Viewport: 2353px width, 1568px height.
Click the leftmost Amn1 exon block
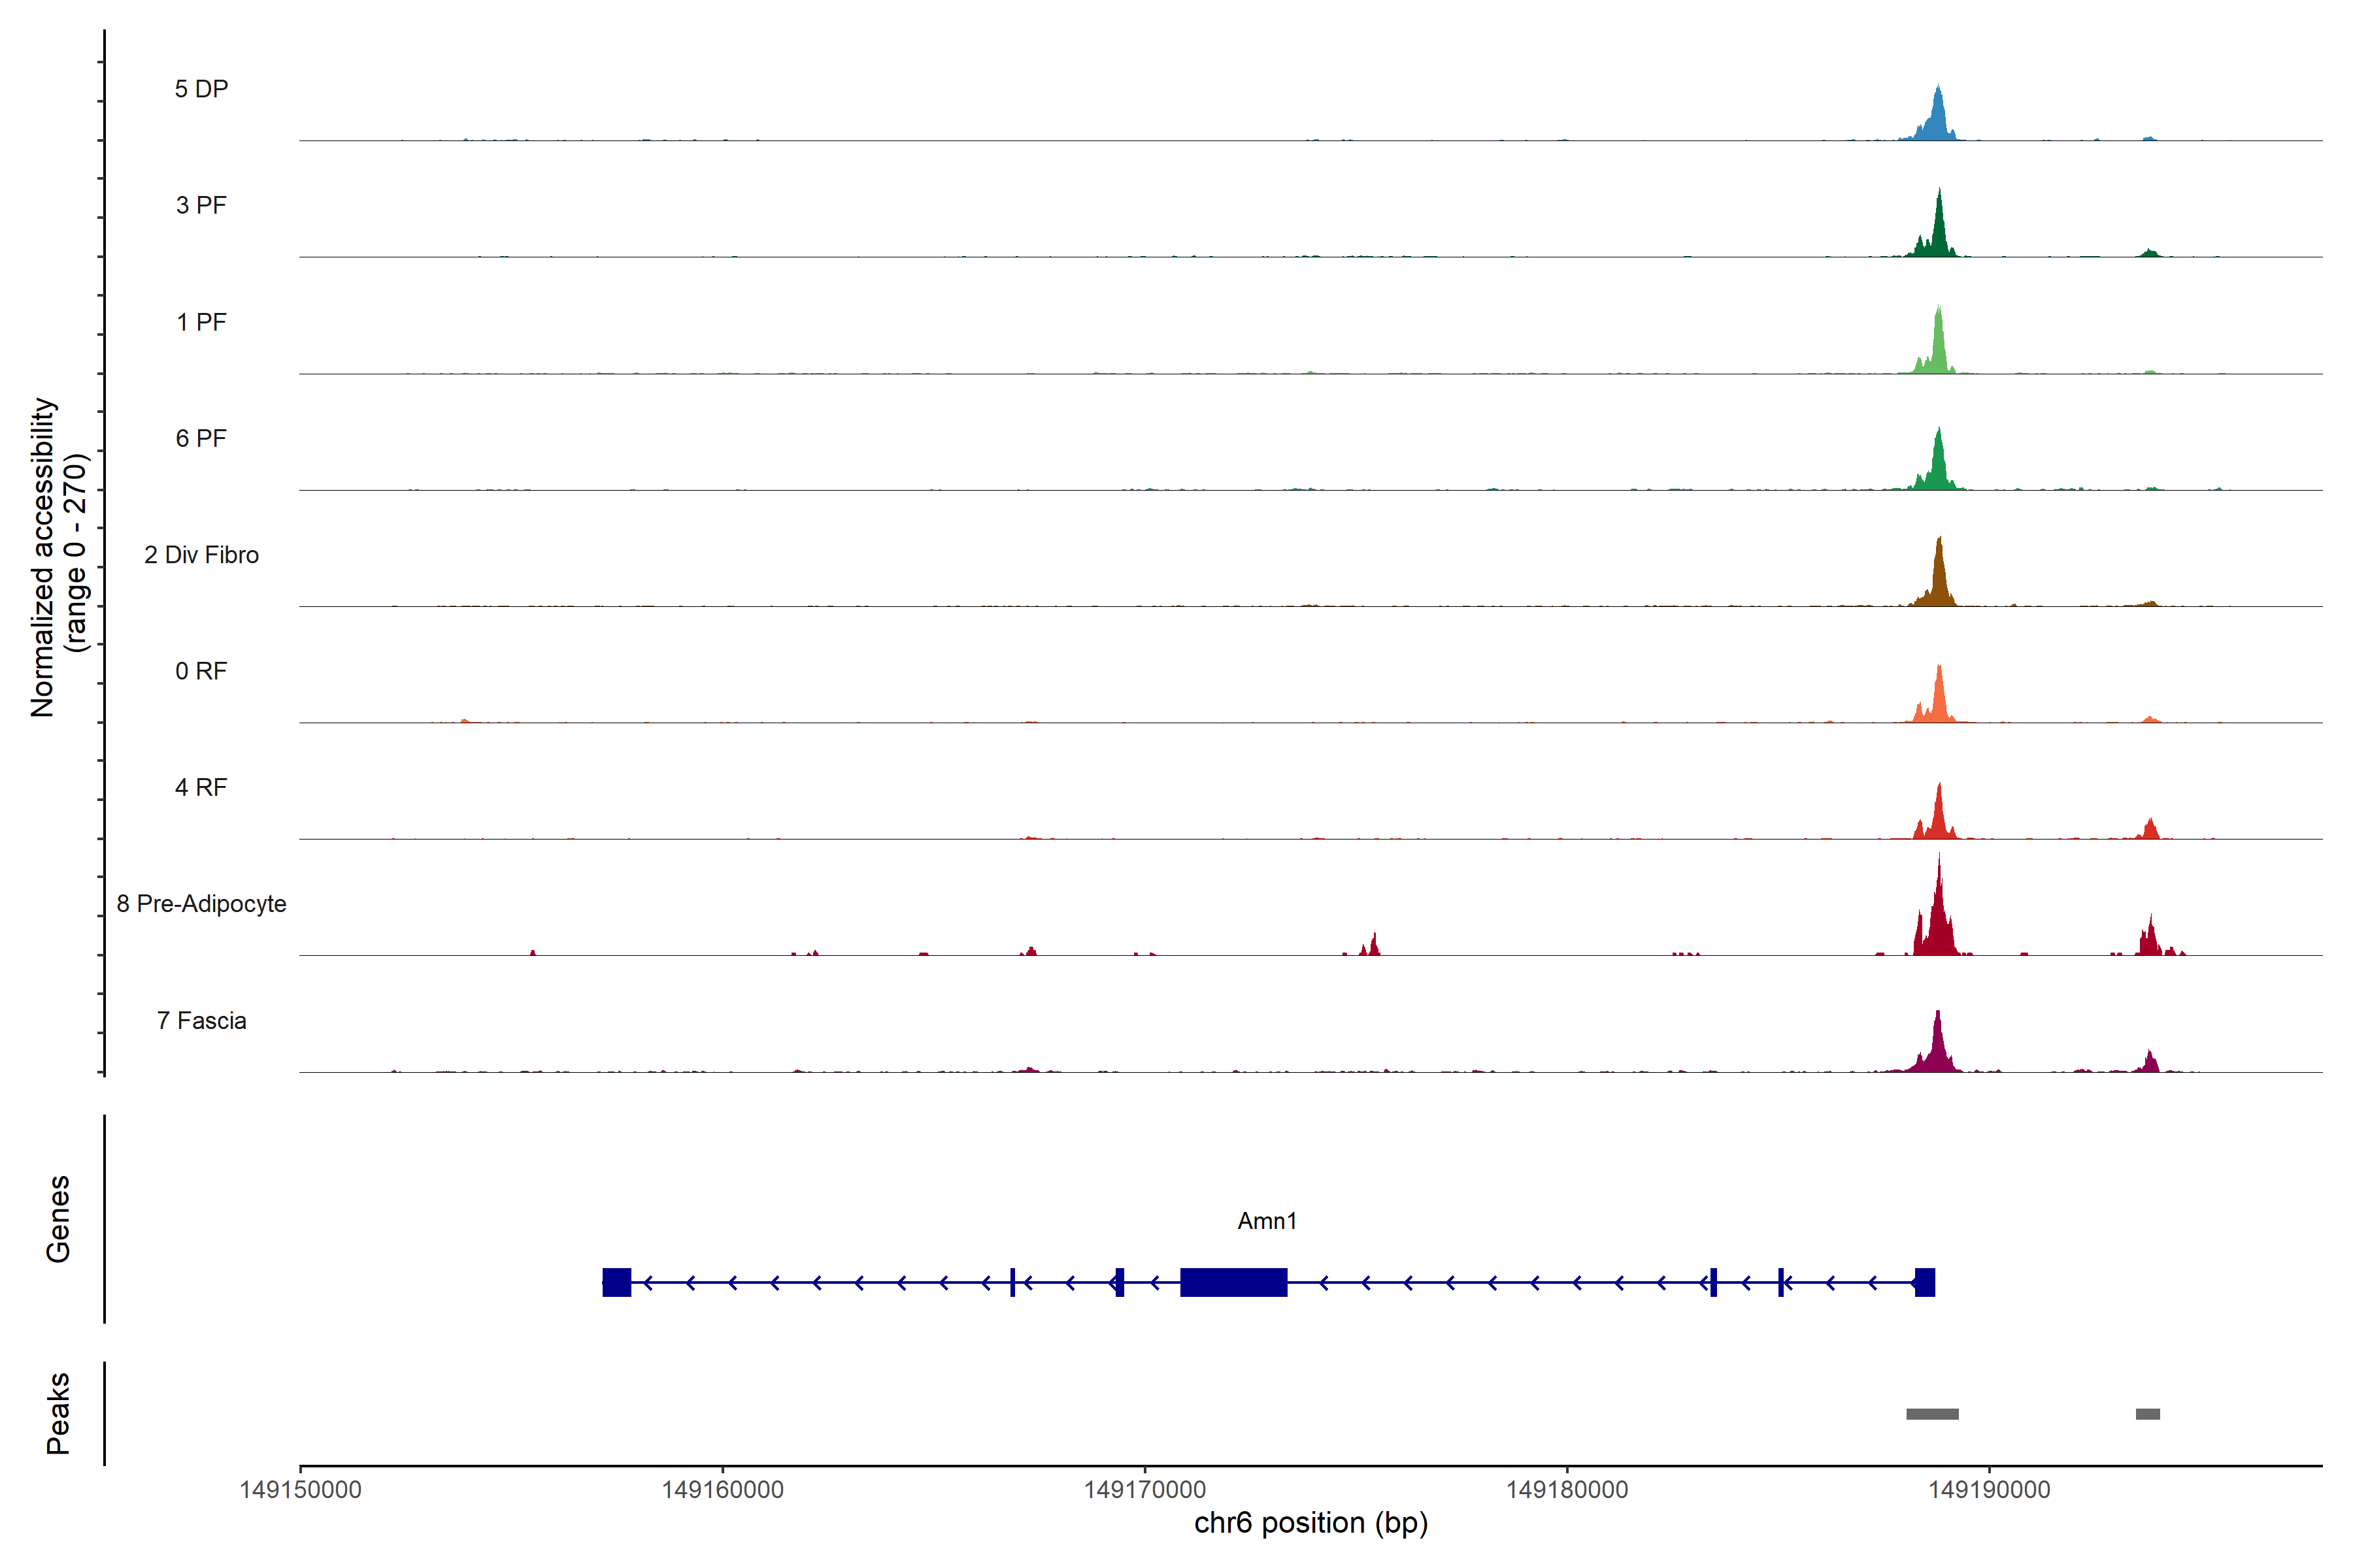point(616,1282)
